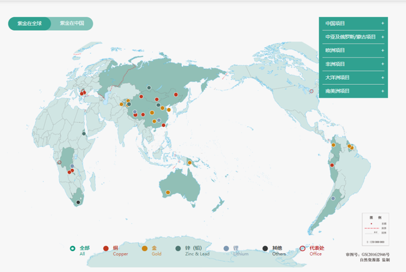406x272 pixels.
Task: Expand the 欧洲项目 section
Action: 353,51
